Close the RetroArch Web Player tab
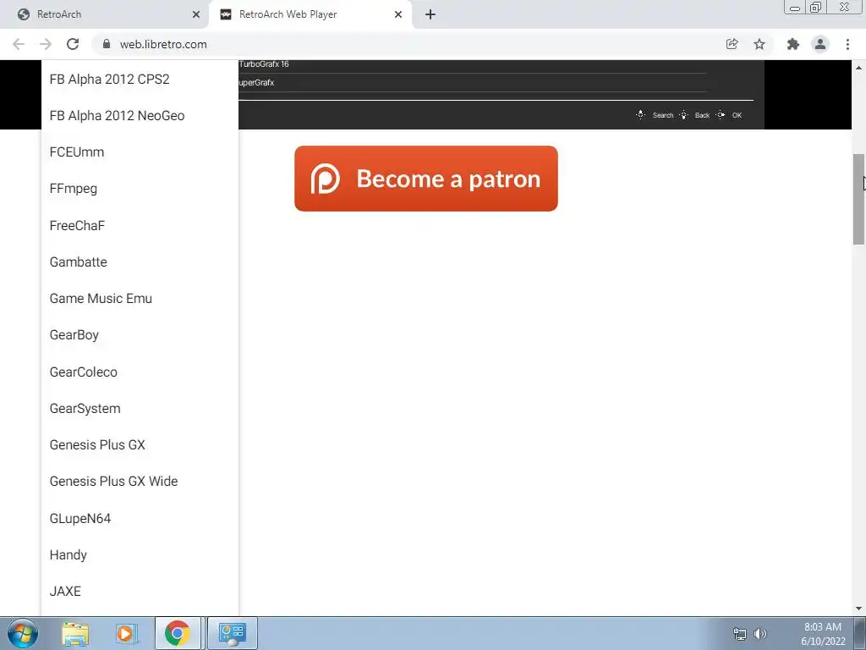 pos(398,14)
